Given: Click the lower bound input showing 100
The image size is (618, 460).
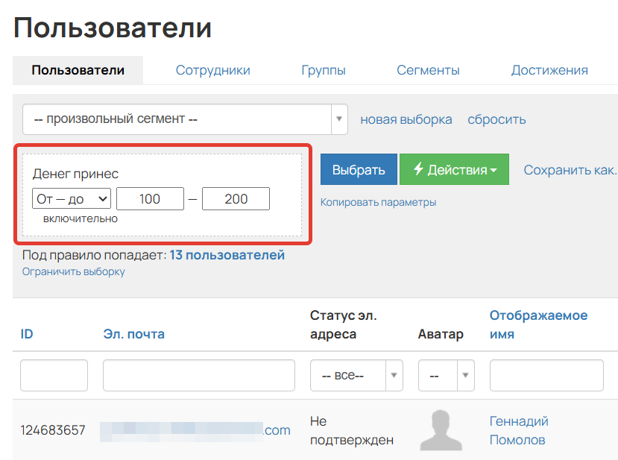Looking at the screenshot, I should 150,198.
